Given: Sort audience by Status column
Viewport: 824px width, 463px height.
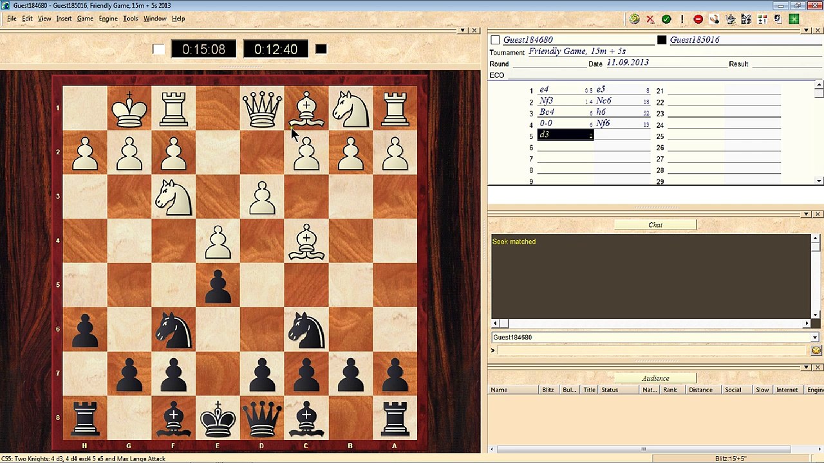Looking at the screenshot, I should (x=620, y=390).
